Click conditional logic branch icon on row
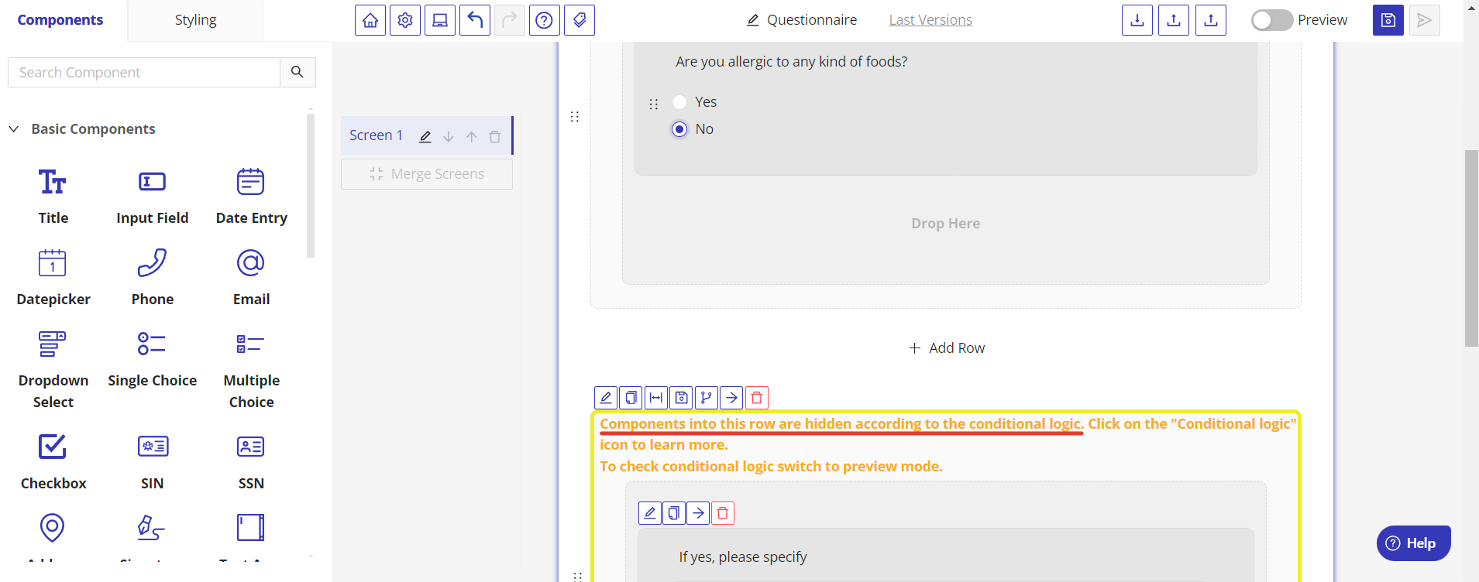This screenshot has width=1479, height=582. click(x=706, y=398)
